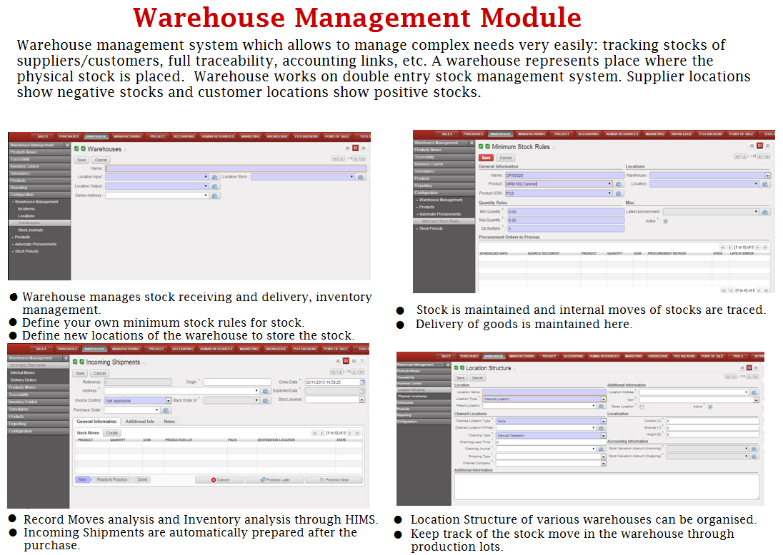Image resolution: width=783 pixels, height=555 pixels.
Task: Toggle Active checkbox in Location Structure
Action: pyautogui.click(x=710, y=407)
